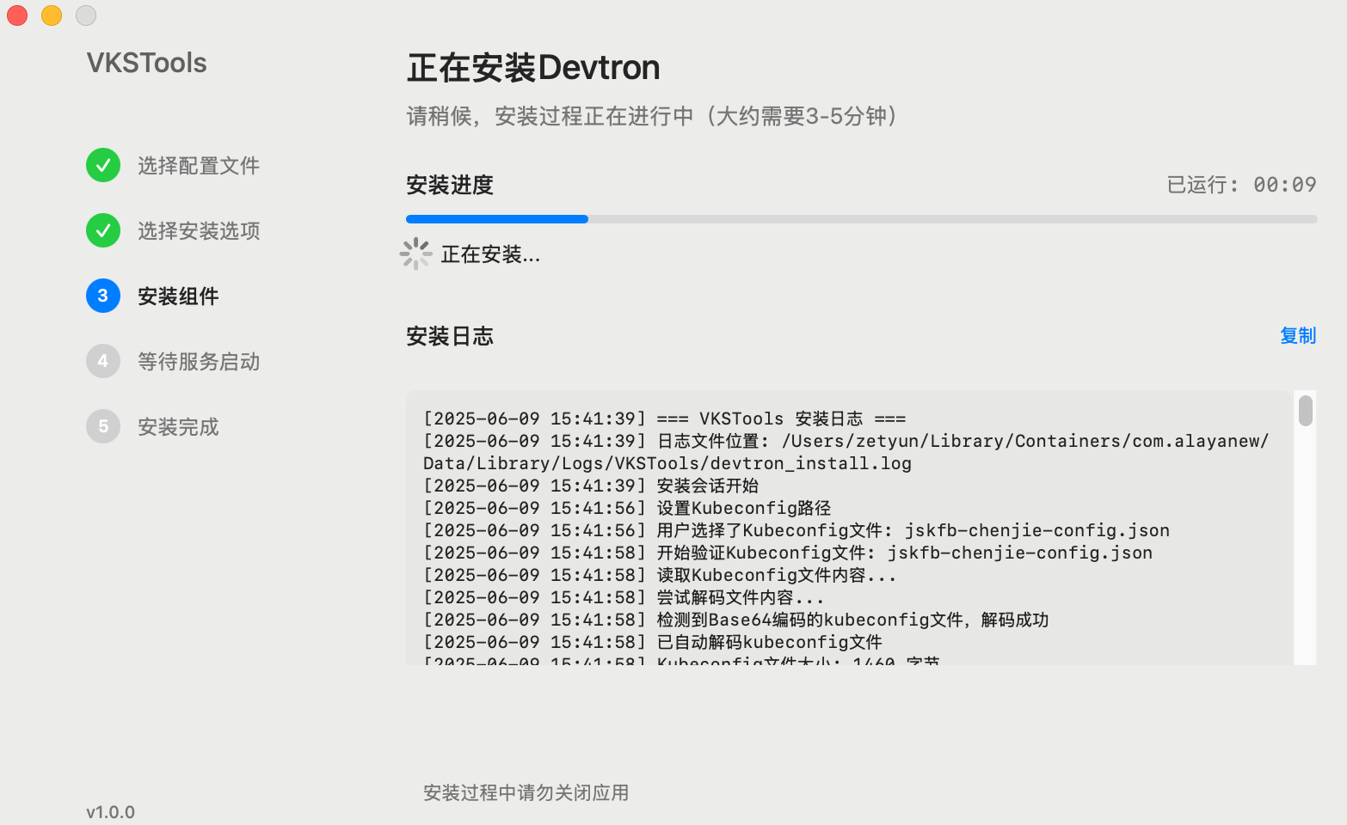The height and width of the screenshot is (825, 1347).
Task: Click the gray step 4 circle icon
Action: pos(103,361)
